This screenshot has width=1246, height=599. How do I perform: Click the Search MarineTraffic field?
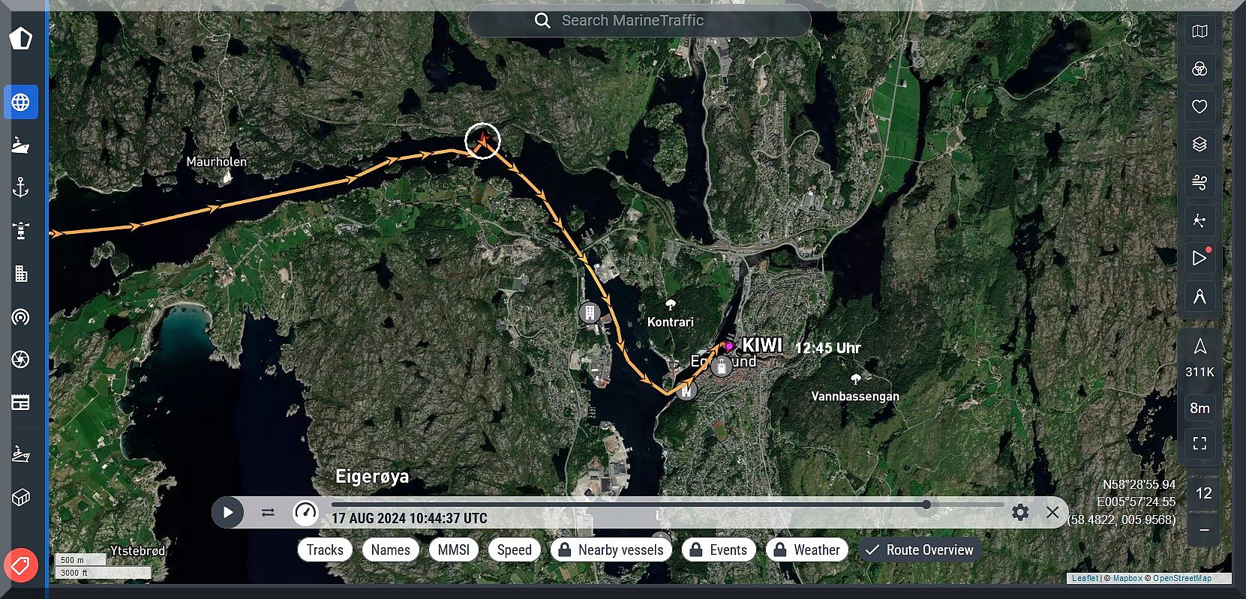click(x=639, y=20)
